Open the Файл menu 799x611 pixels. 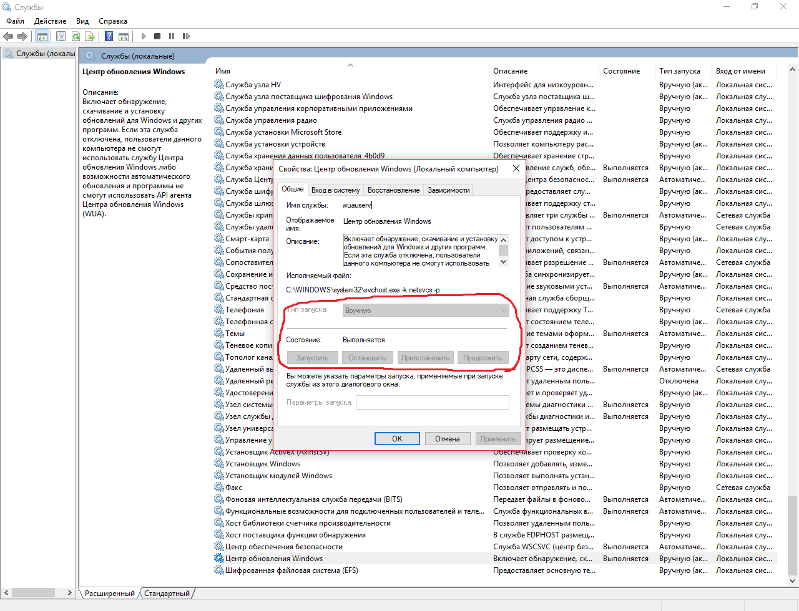[x=16, y=21]
